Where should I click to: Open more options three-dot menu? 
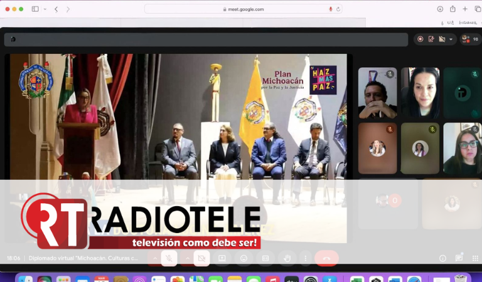coord(305,258)
